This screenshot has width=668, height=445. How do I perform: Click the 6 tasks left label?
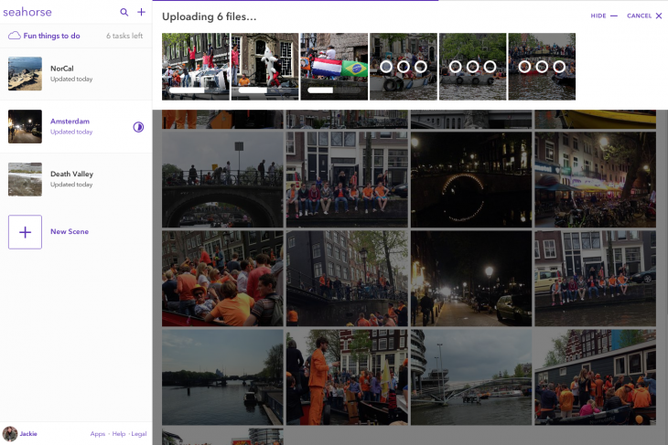coord(124,36)
